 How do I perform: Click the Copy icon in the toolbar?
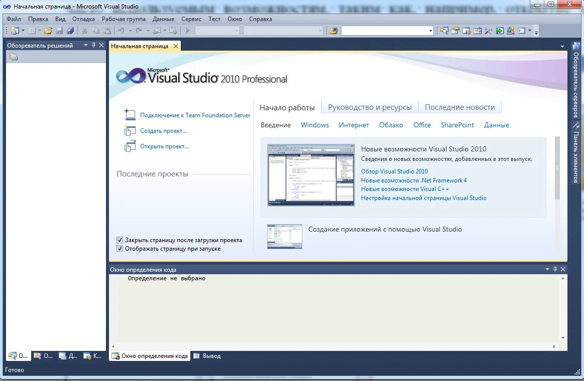click(96, 31)
